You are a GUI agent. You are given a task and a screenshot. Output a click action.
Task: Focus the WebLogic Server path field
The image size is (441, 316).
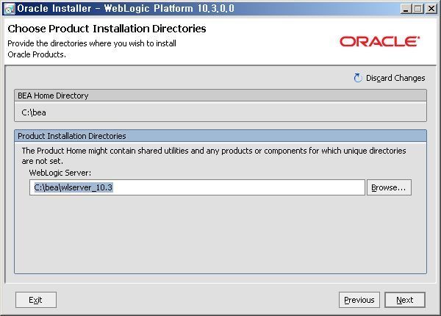[x=197, y=187]
